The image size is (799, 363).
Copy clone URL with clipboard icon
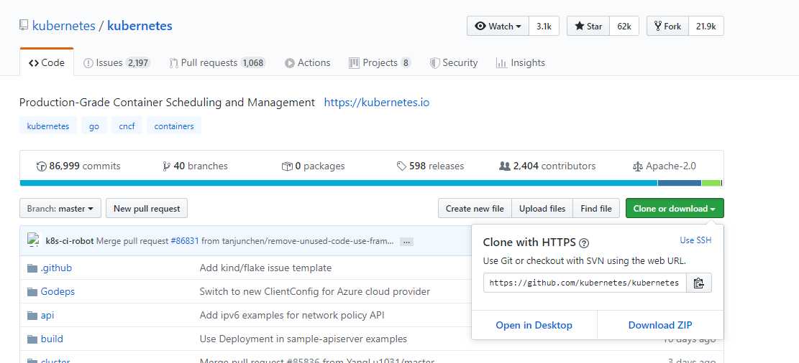698,283
